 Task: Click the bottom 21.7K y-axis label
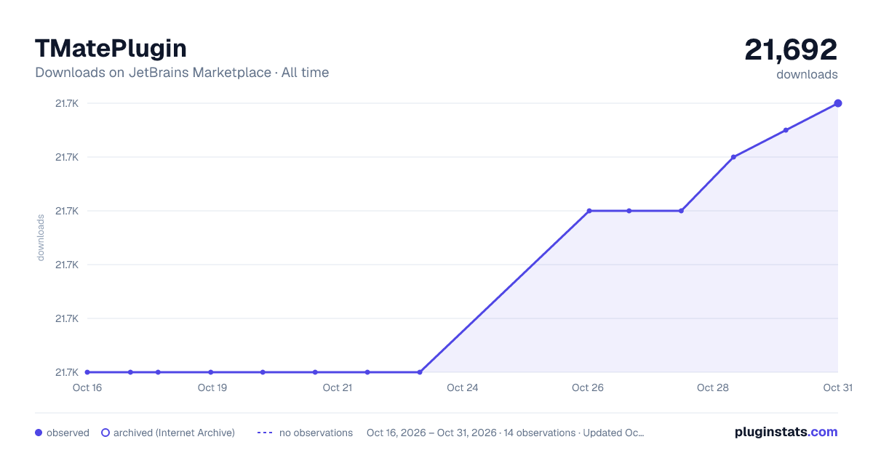click(x=67, y=372)
